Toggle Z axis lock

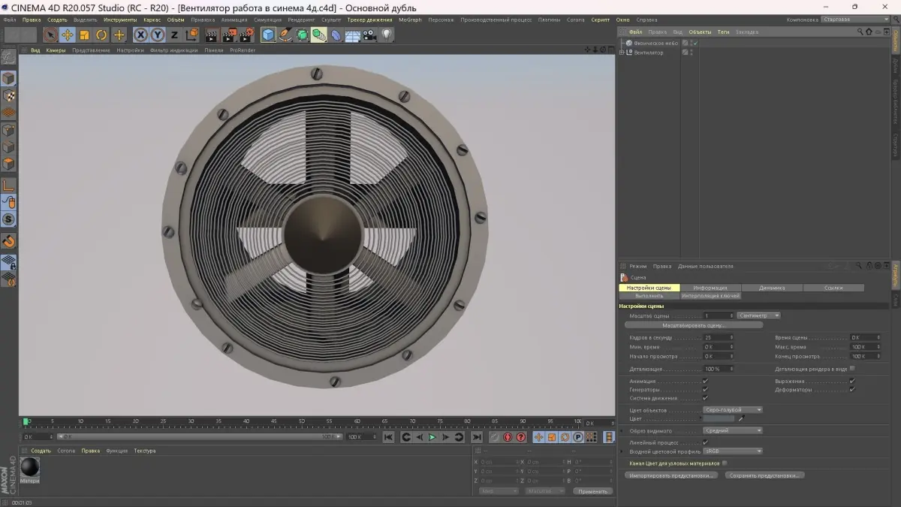(x=174, y=35)
